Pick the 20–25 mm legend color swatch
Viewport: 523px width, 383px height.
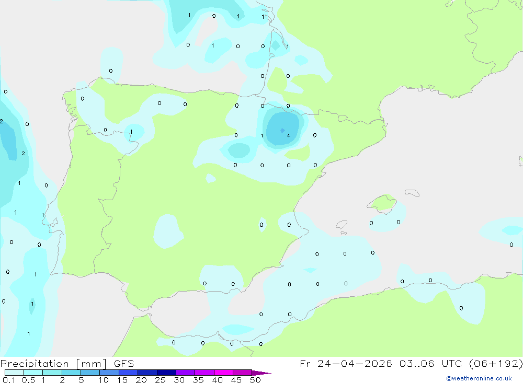147,373
